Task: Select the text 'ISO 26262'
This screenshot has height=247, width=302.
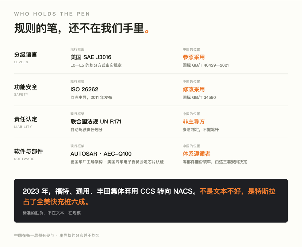Action: click(x=84, y=89)
